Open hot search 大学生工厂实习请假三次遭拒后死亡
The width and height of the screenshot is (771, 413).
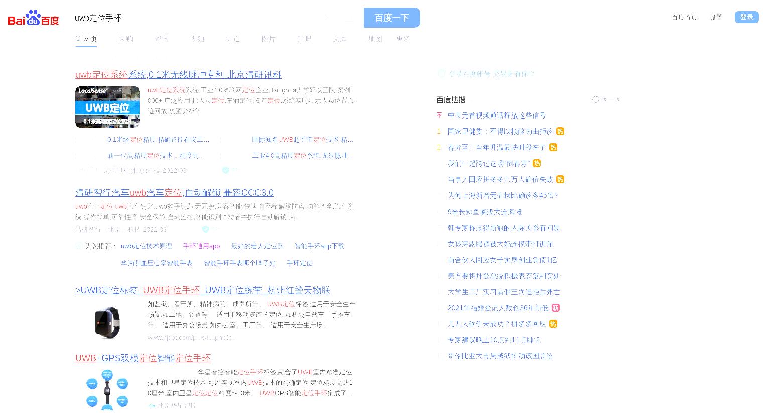tap(503, 292)
